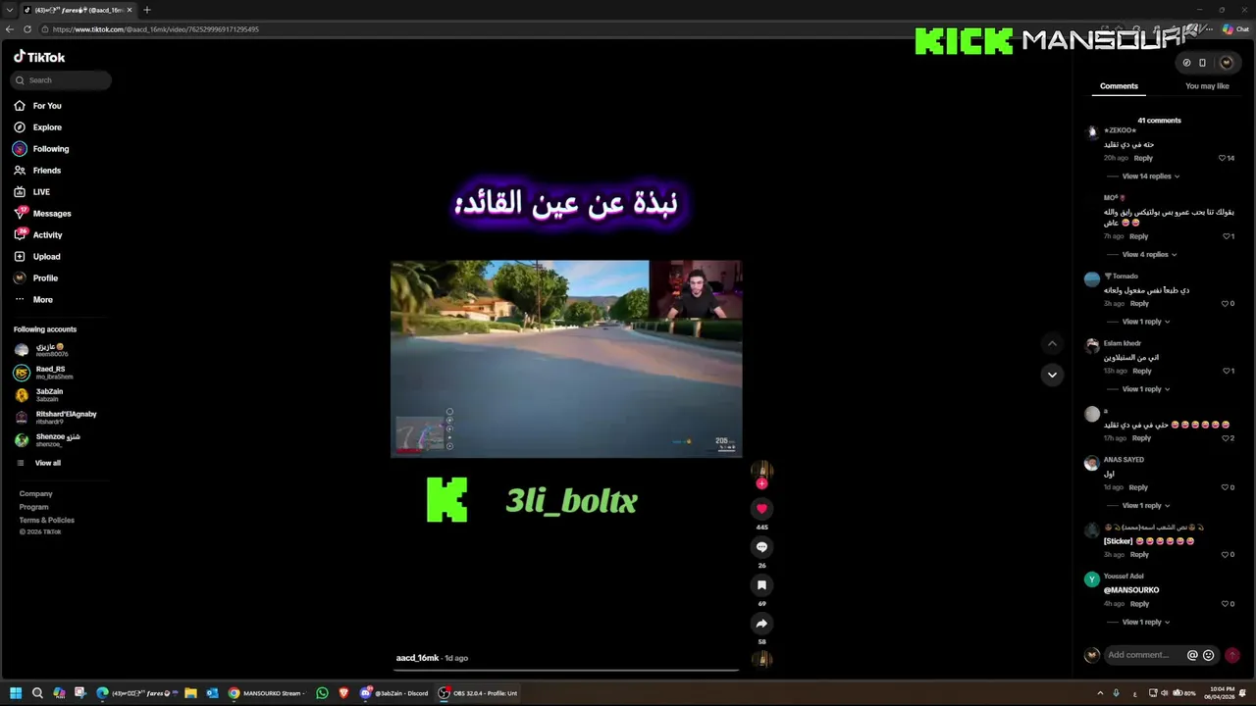The image size is (1256, 706).
Task: Like Eslam khedr's comment
Action: click(x=1227, y=372)
